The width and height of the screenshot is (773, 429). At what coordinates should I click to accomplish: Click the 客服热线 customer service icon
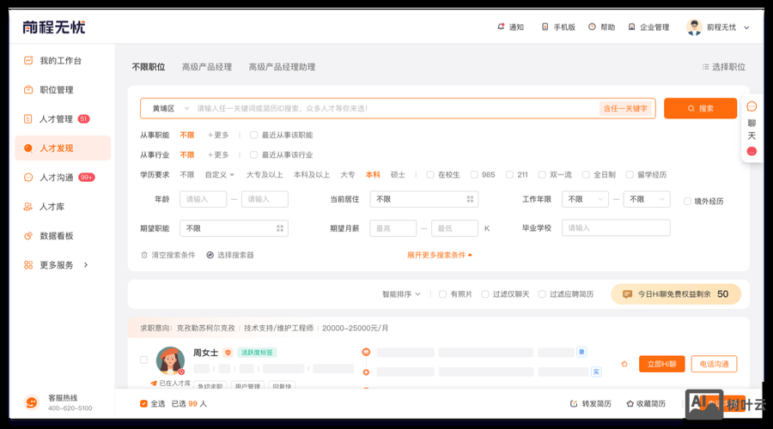click(32, 402)
